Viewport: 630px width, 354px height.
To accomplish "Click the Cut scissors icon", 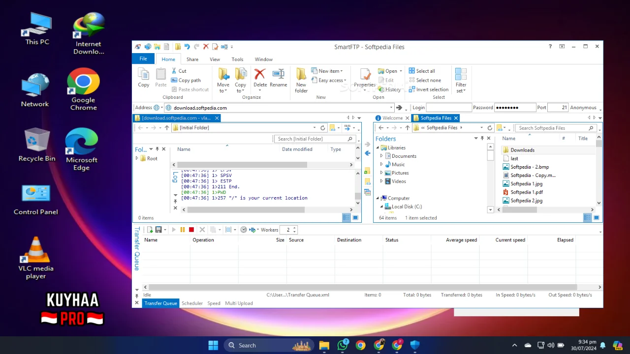I will pos(174,71).
